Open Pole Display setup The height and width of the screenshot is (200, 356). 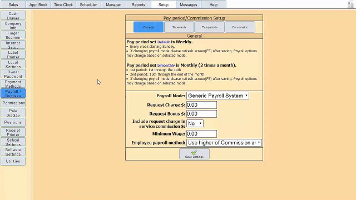(13, 113)
